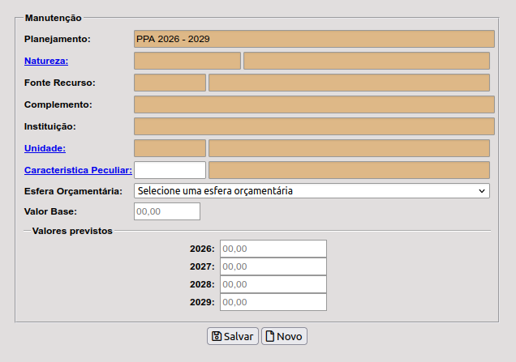Click the Fonte Recurso code field
This screenshot has height=362, width=516.
pos(170,83)
